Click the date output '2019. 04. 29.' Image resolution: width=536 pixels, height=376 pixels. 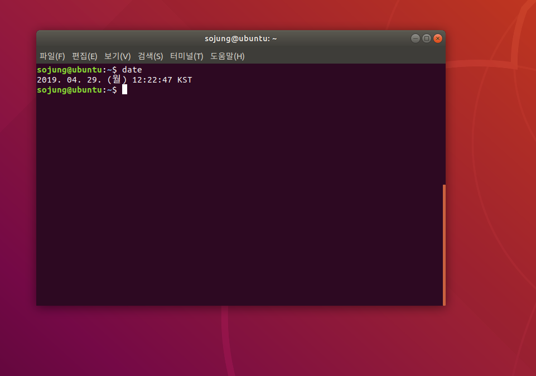coord(69,80)
